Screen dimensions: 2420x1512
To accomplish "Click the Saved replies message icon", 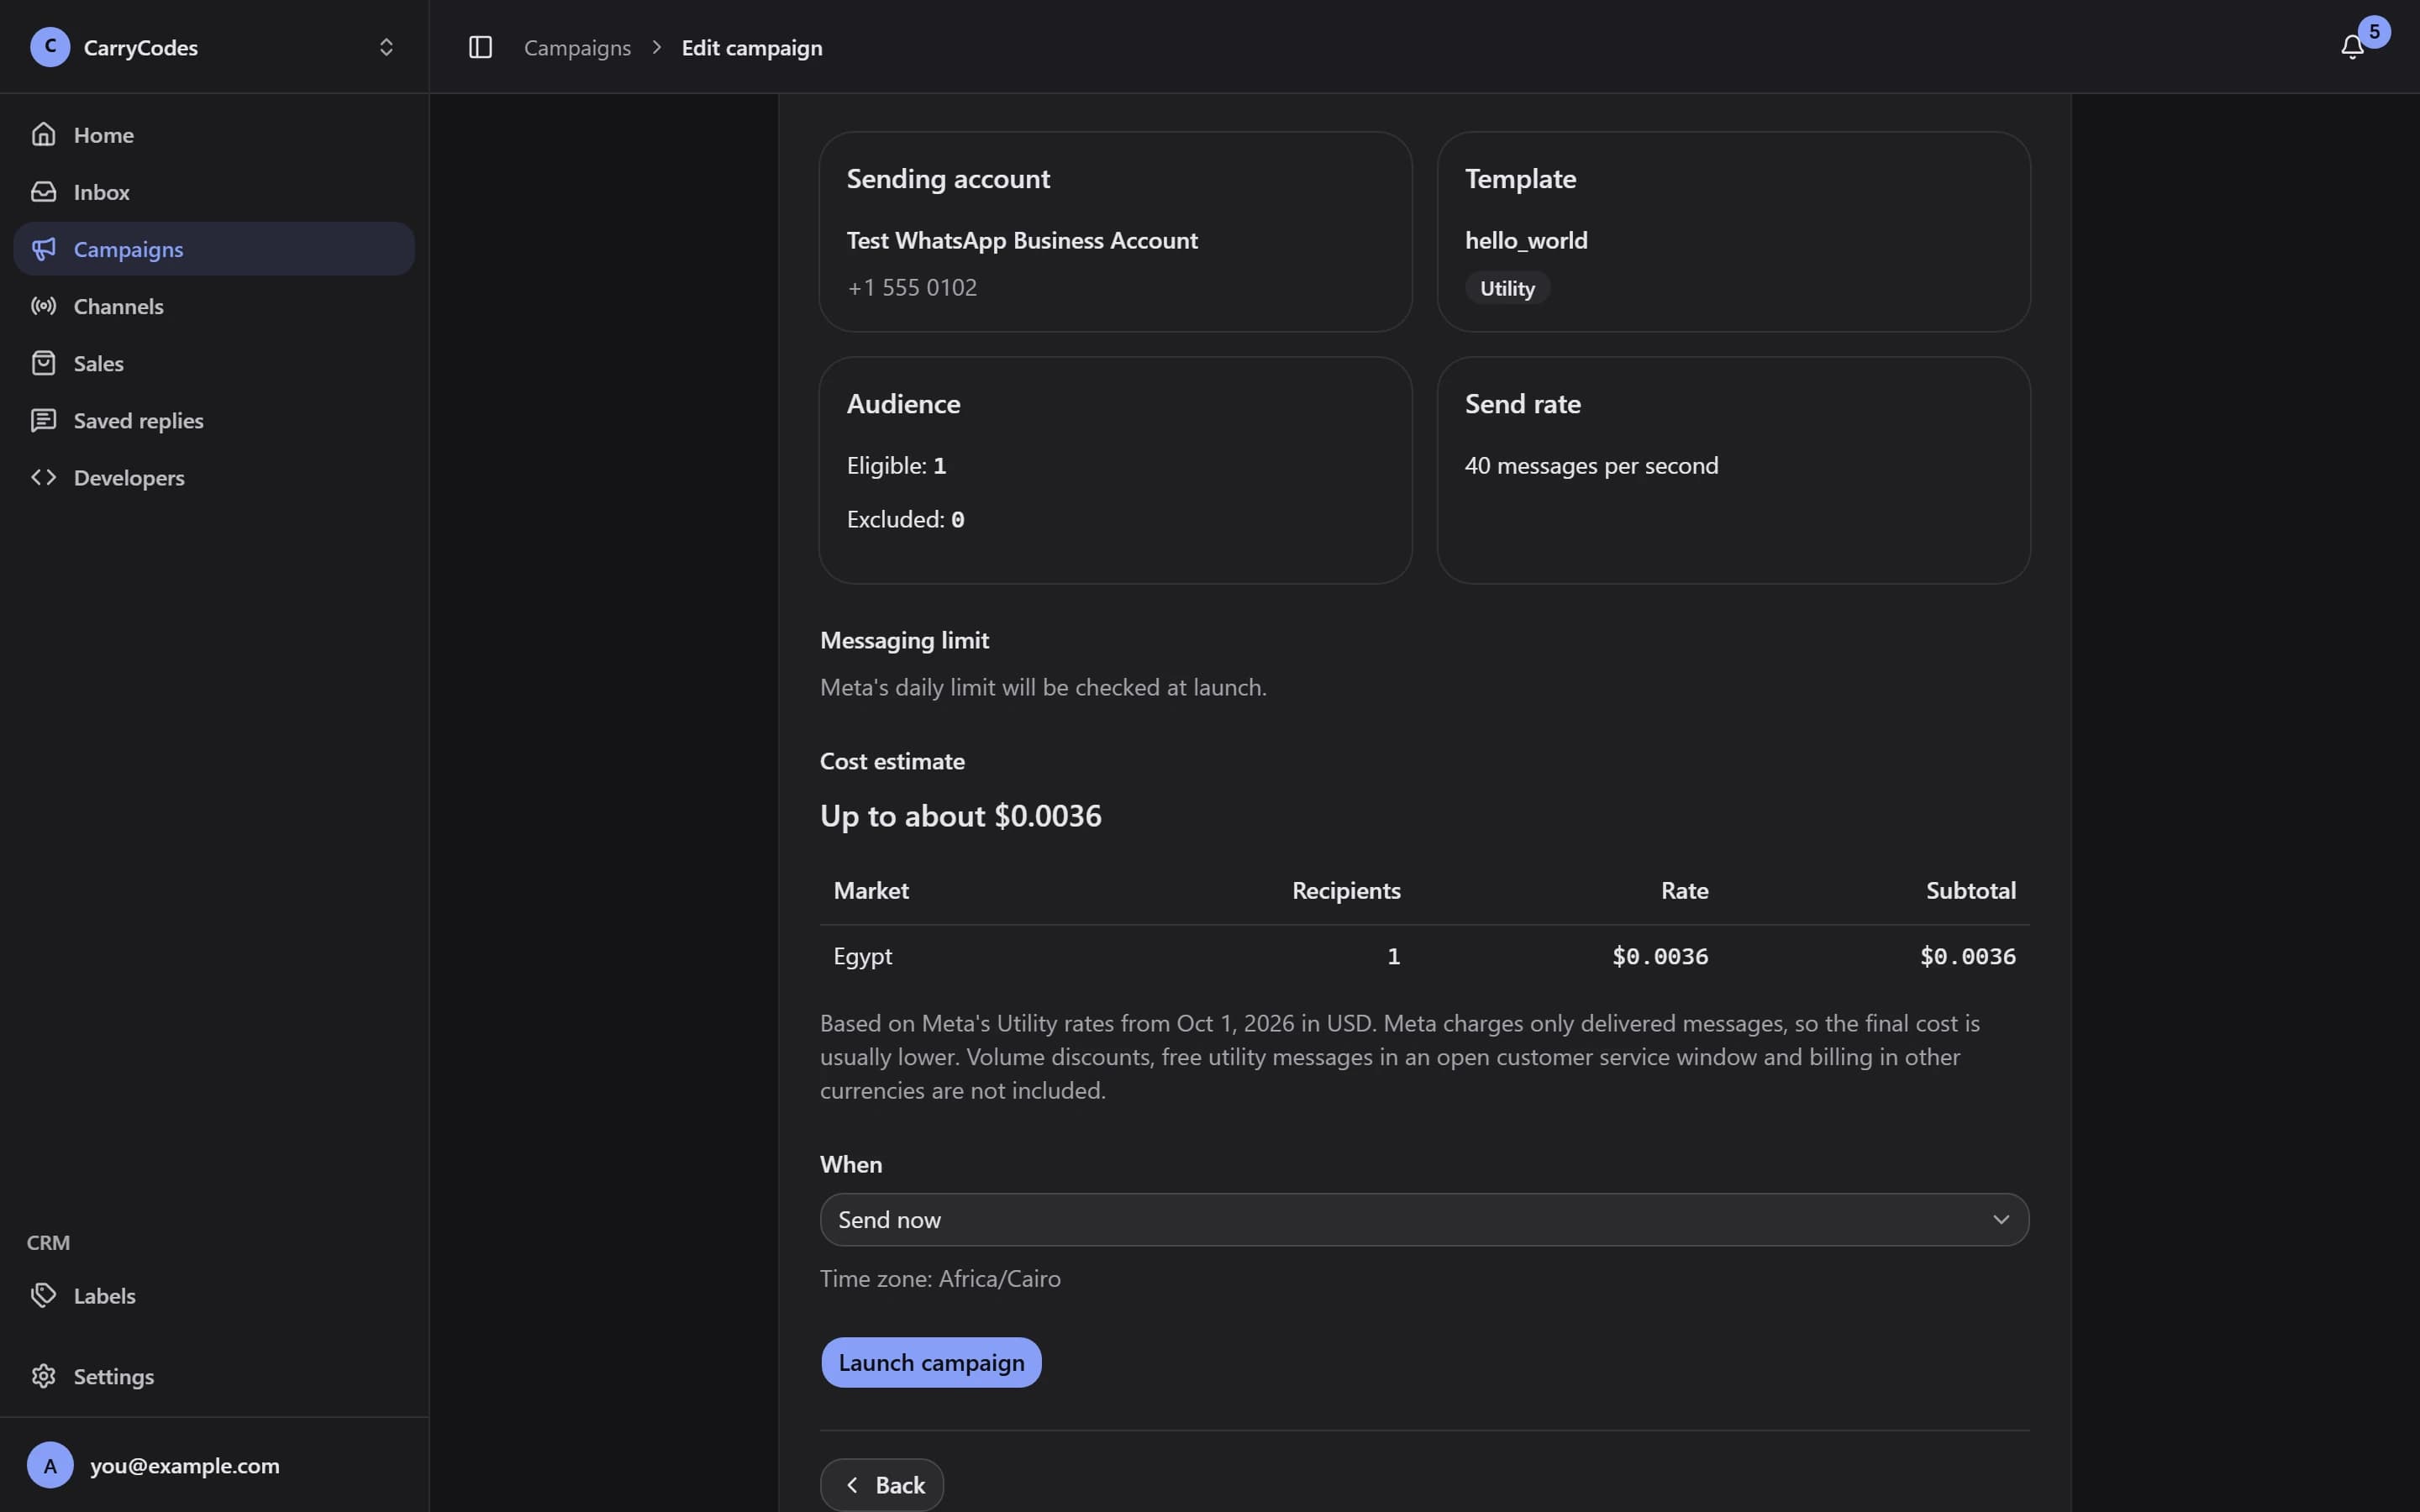I will pos(43,420).
